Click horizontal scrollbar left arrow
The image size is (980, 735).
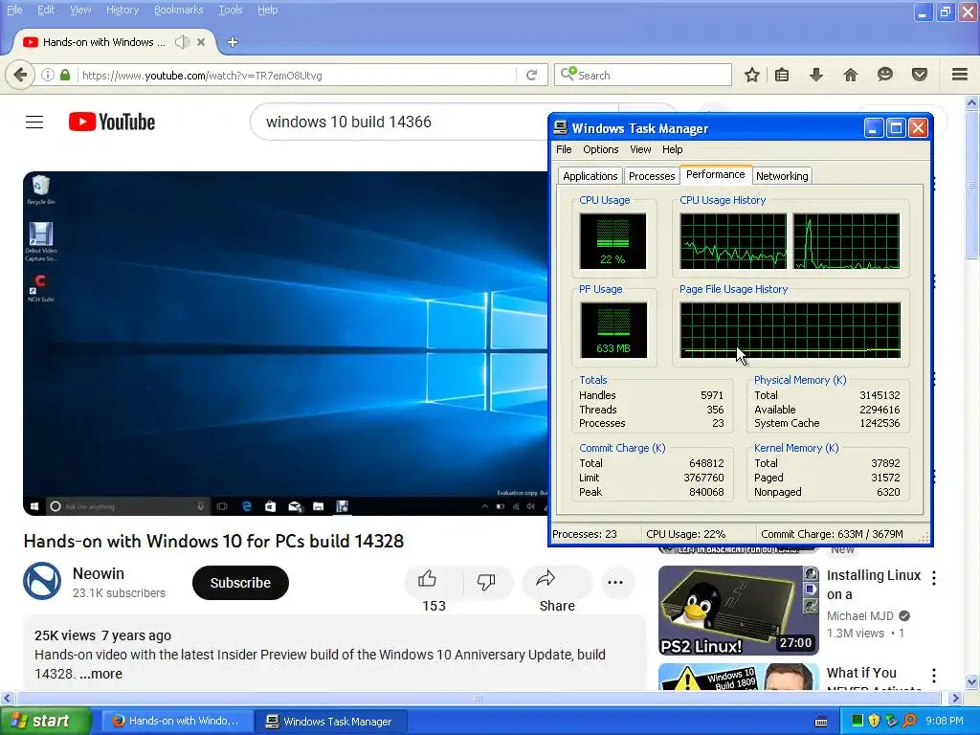point(7,698)
